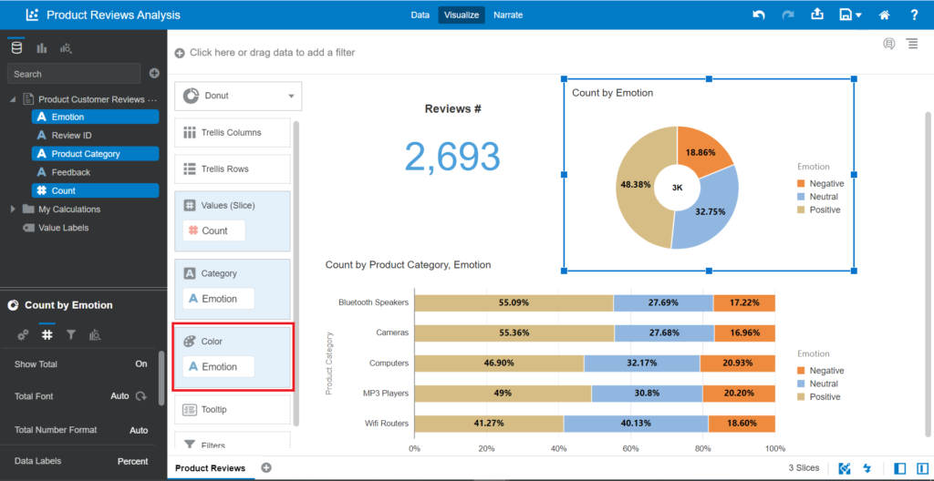Click the Emotion chip under Category
This screenshot has width=934, height=481.
pos(219,298)
